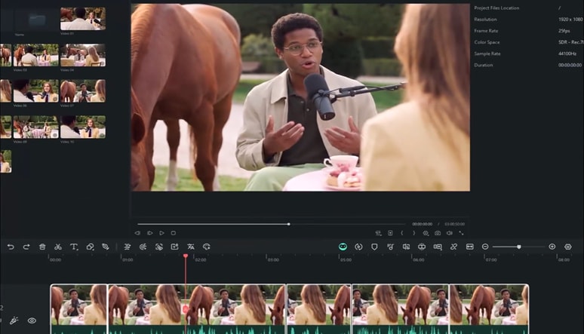Select the Video 01 media thumbnail

(83, 19)
